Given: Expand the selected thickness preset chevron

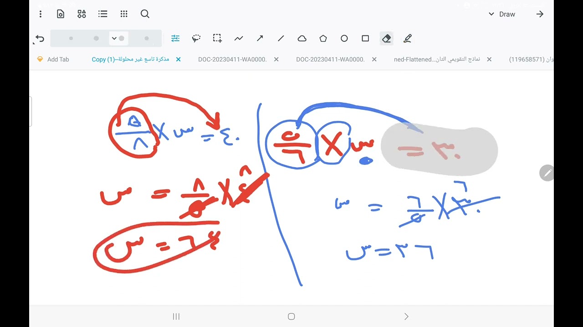Looking at the screenshot, I should [114, 39].
